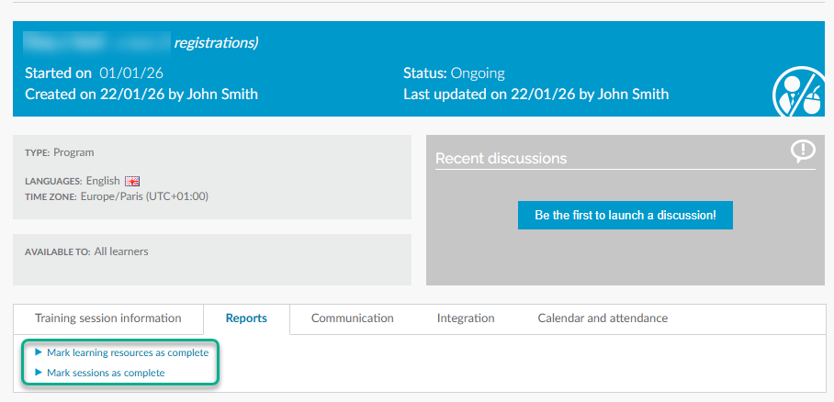Switch to the Communication tab

click(352, 318)
